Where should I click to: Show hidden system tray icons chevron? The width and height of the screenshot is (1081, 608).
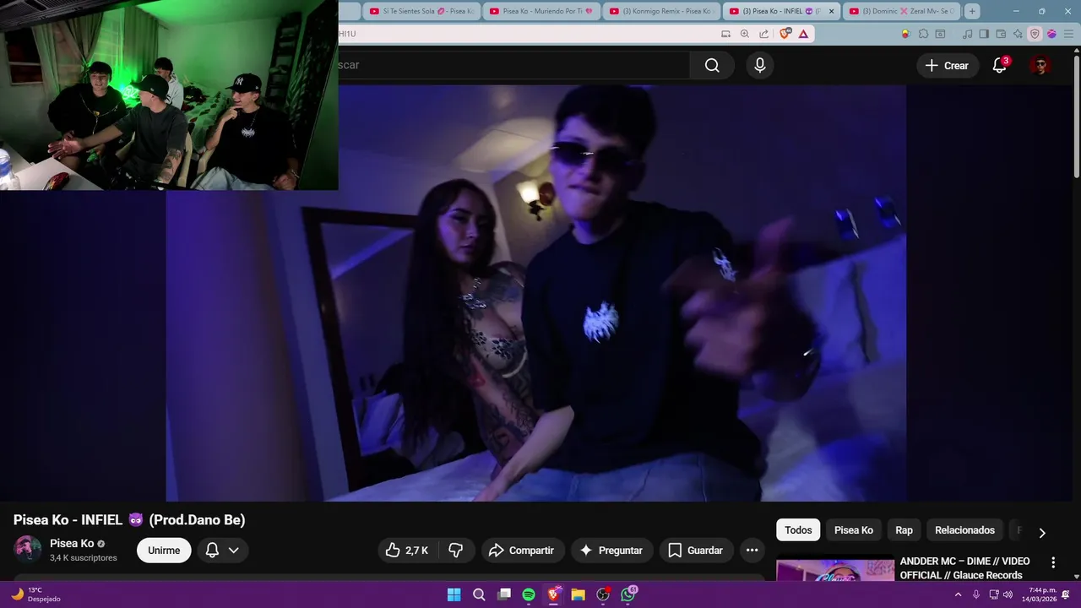click(x=958, y=594)
